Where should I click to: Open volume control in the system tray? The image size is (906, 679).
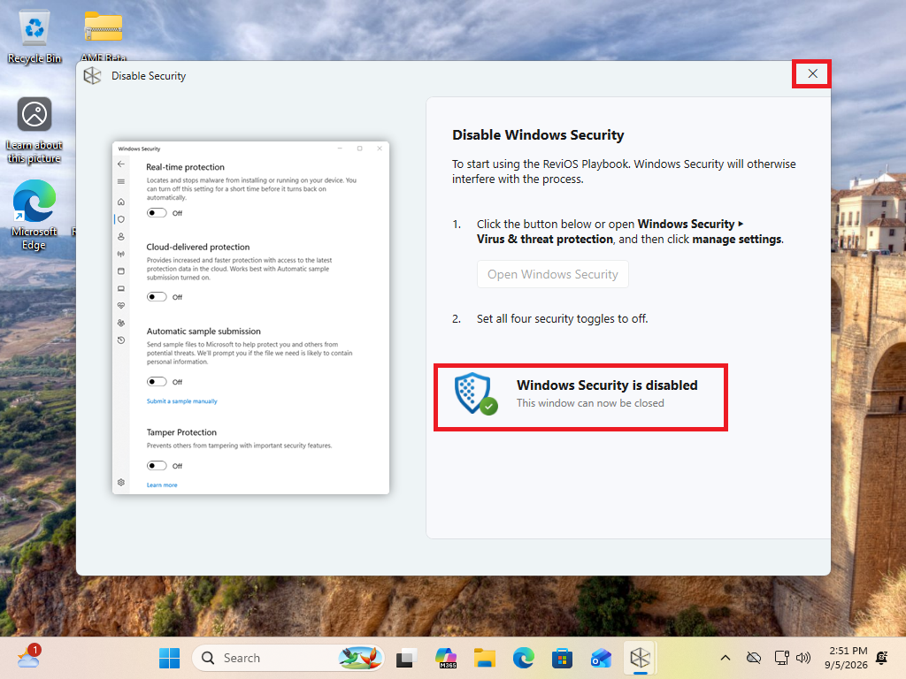(x=803, y=658)
